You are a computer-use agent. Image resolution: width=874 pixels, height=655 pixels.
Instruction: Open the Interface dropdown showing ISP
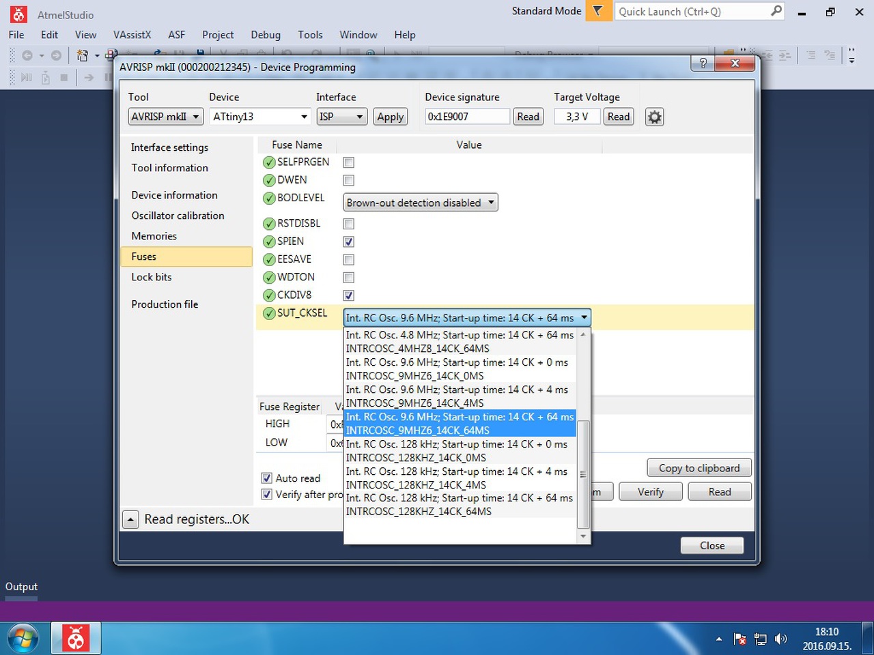[x=342, y=117]
